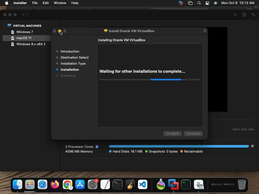Open System Preferences in the Dock

[93, 184]
